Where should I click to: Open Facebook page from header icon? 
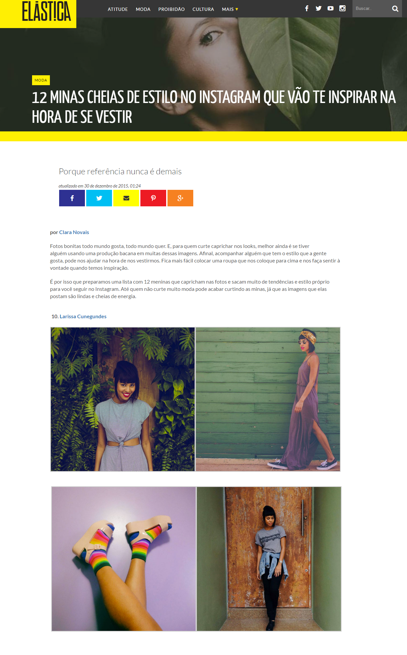pos(307,8)
